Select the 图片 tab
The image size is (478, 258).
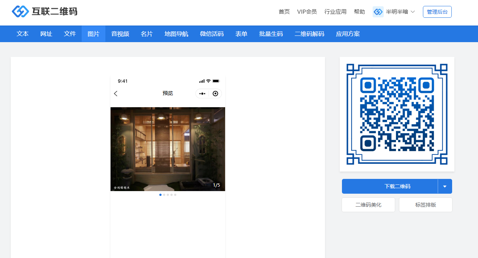[x=94, y=34]
